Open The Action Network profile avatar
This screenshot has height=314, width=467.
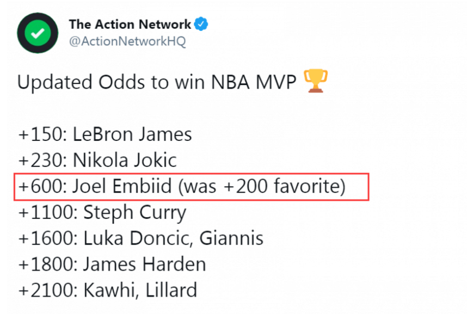38,33
